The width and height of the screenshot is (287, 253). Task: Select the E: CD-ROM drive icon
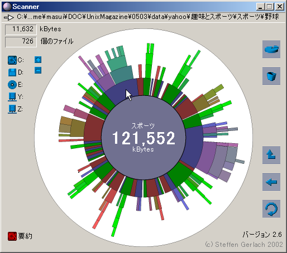(12, 85)
